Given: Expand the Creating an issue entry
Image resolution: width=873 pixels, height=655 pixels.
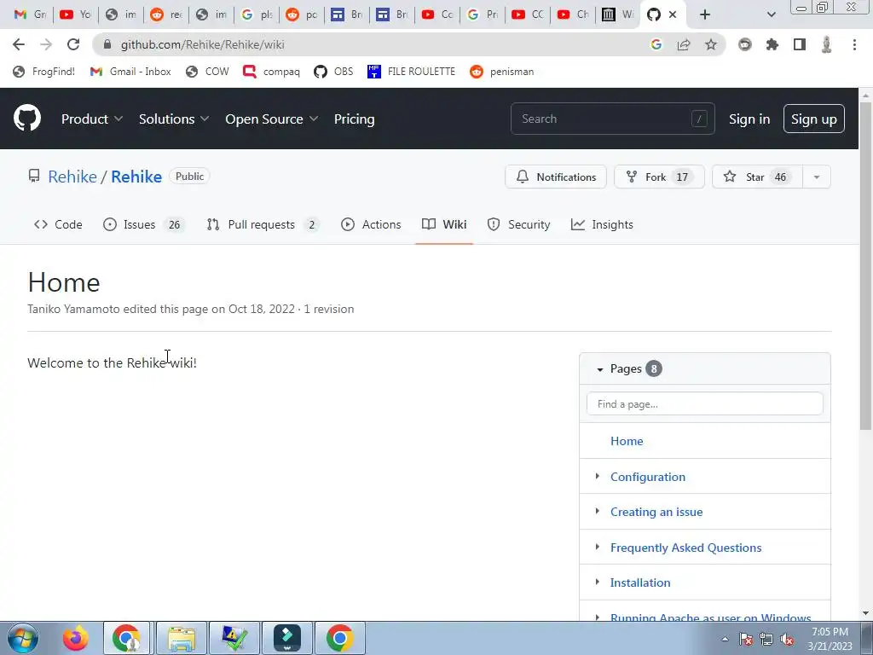Looking at the screenshot, I should click(x=598, y=512).
